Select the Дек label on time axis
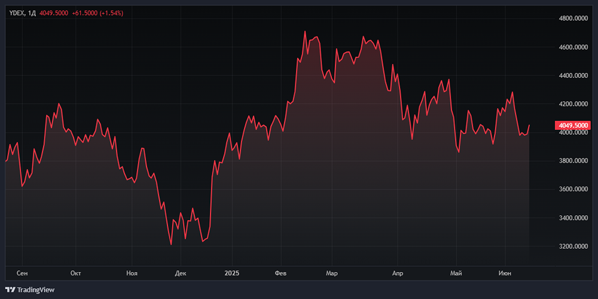598x299 pixels. pos(181,273)
